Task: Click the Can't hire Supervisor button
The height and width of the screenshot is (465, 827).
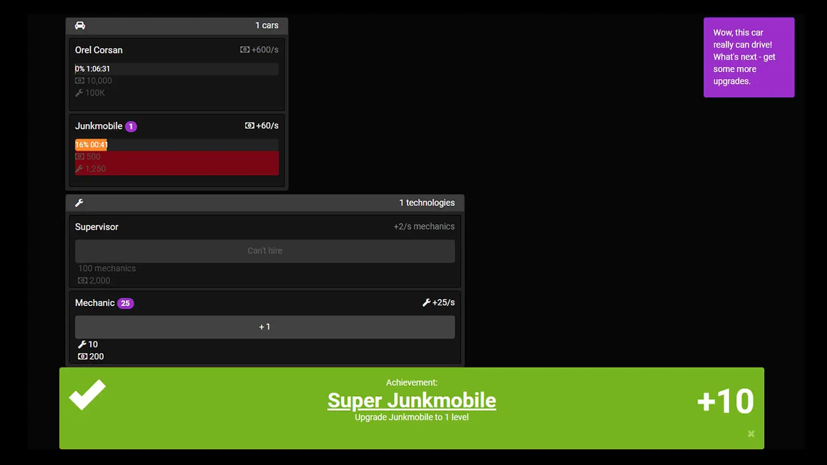Action: [264, 251]
